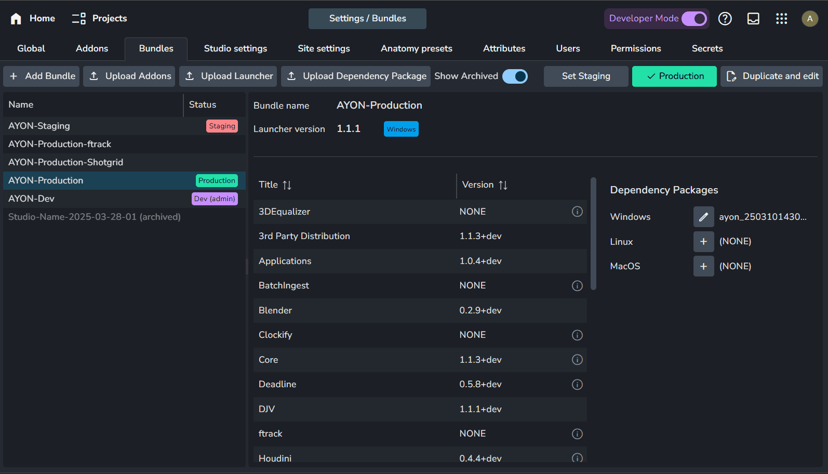Click the Projects icon in header

tap(79, 19)
